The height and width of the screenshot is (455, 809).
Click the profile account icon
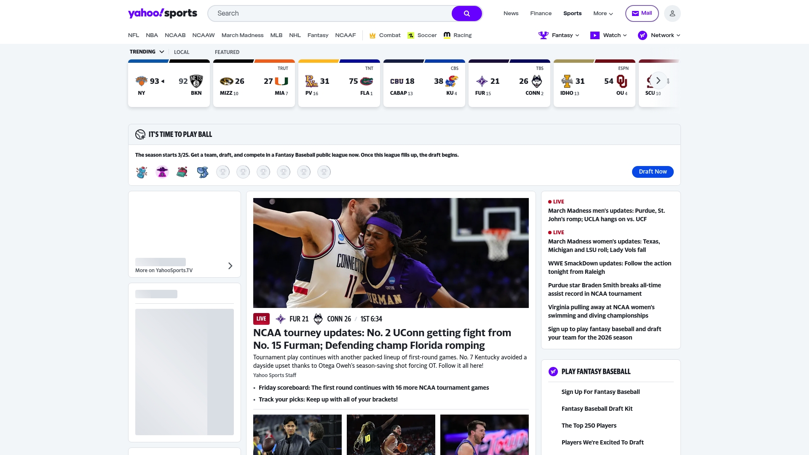672,13
